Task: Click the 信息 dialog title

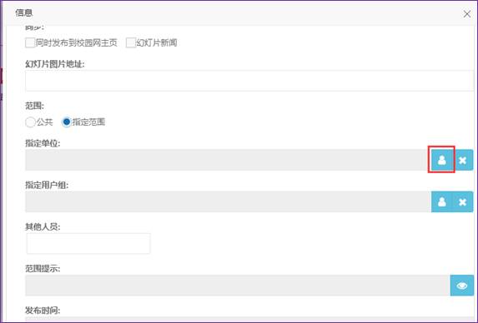Action: (x=24, y=12)
